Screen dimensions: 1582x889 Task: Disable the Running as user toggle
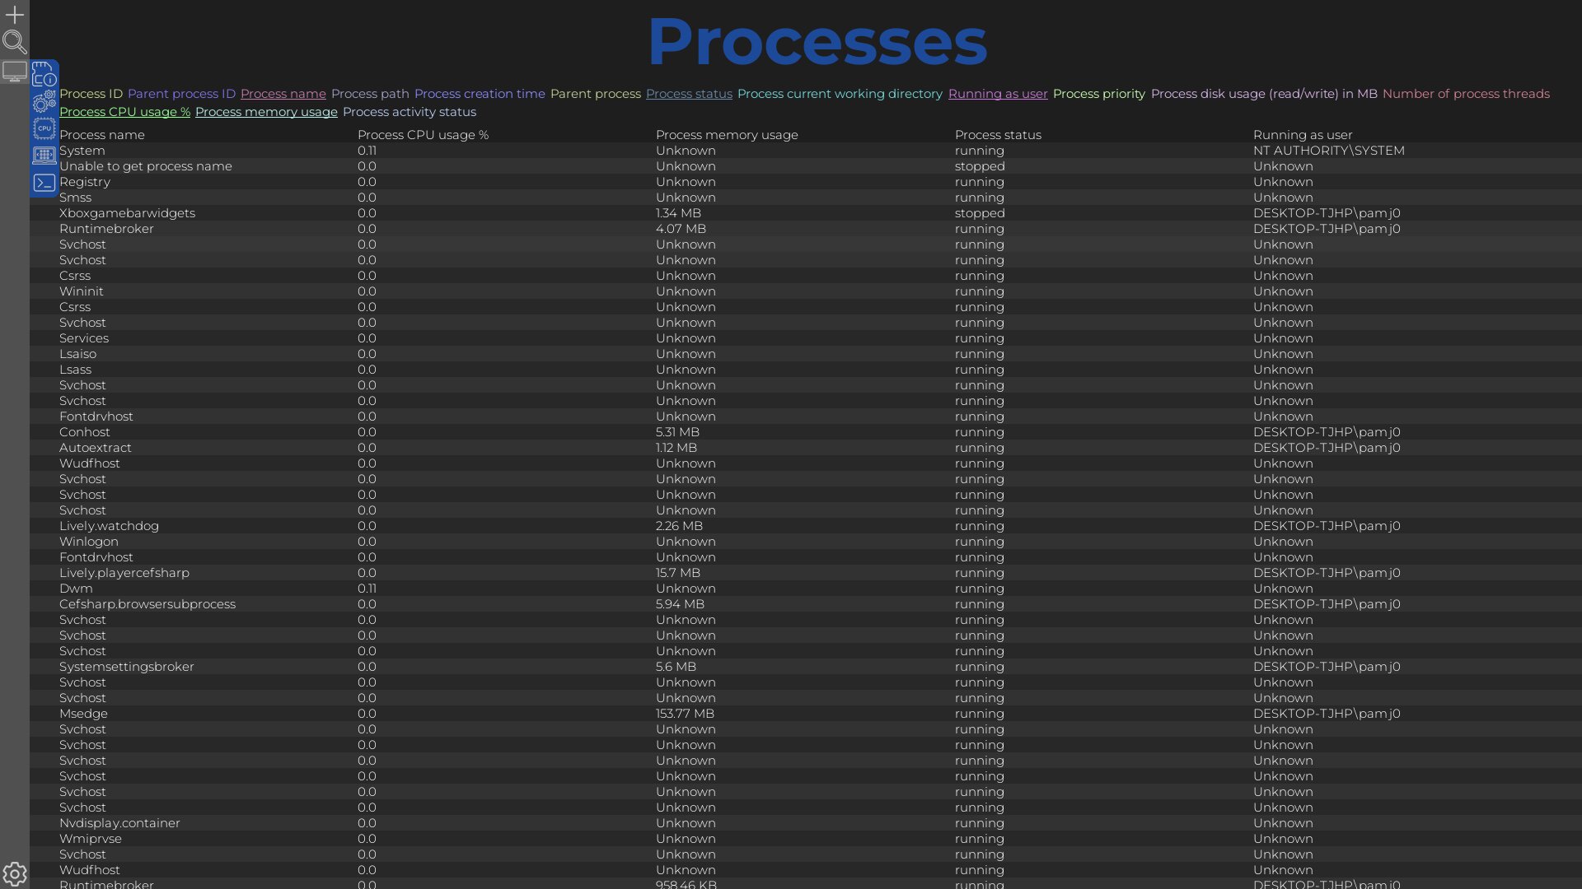[x=998, y=94]
